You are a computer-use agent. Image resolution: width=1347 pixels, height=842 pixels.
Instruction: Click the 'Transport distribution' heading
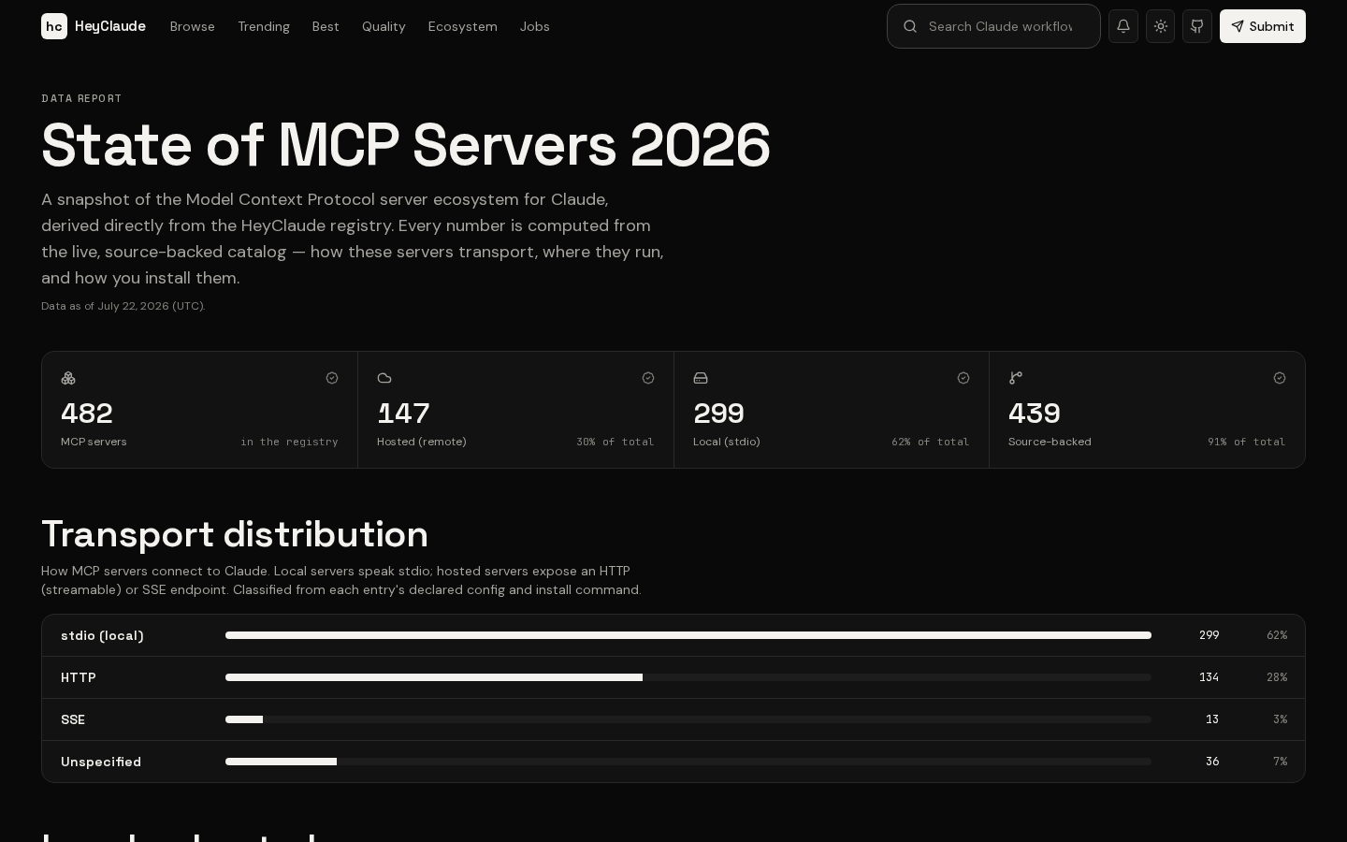[x=235, y=534]
